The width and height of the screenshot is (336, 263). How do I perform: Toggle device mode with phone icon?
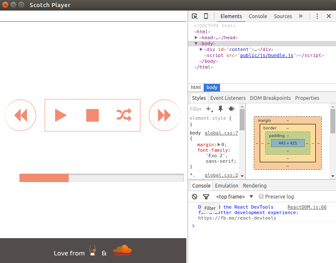tap(206, 16)
